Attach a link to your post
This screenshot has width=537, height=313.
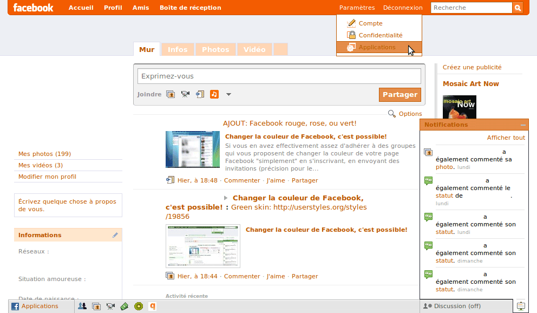pos(199,94)
